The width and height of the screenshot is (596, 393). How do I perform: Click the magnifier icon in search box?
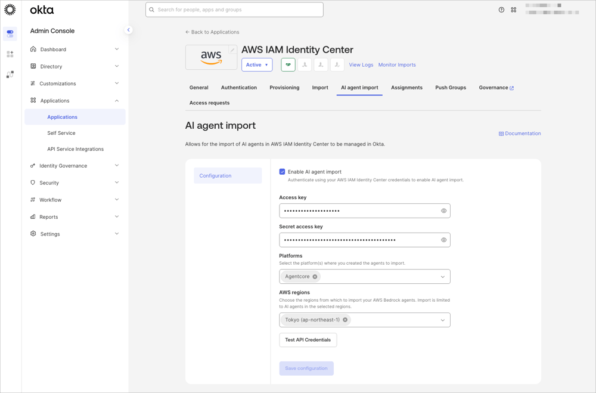coord(151,10)
